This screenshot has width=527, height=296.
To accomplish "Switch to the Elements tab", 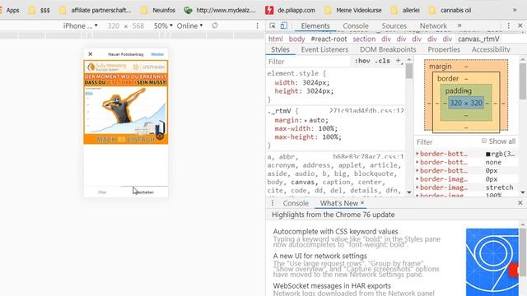I will coord(315,25).
